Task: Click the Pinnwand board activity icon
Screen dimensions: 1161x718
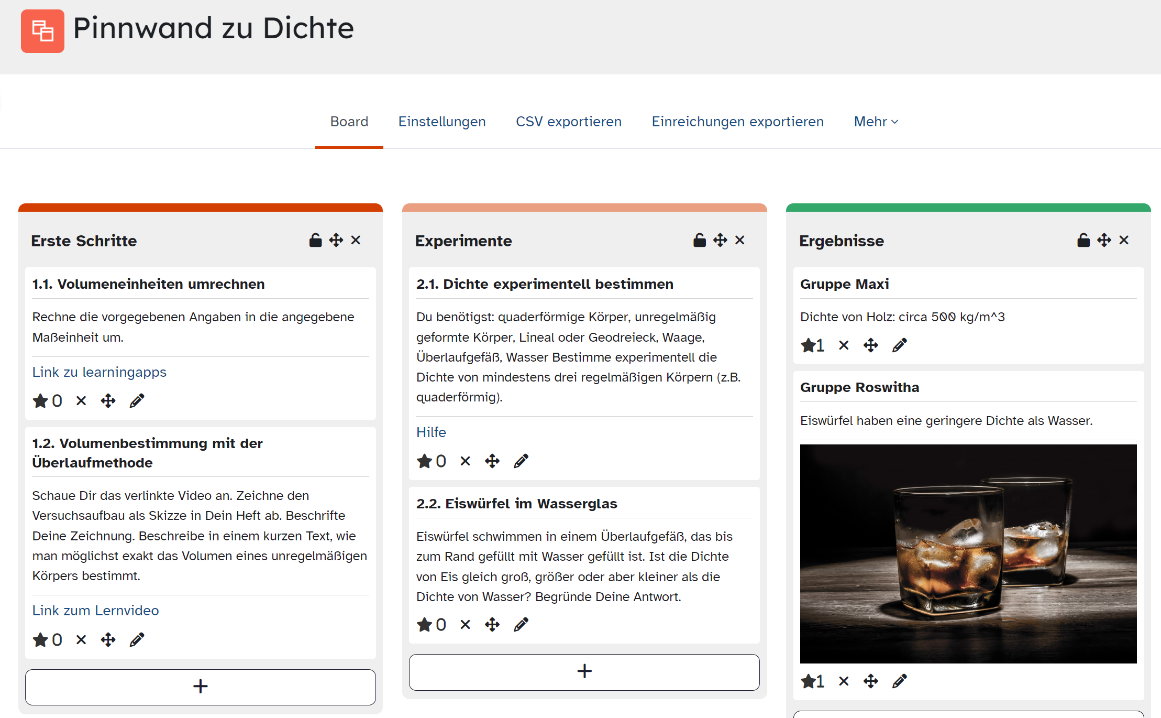Action: (42, 31)
